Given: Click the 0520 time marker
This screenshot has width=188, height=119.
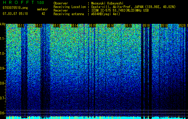Looking at the screenshot, I should [182, 26].
